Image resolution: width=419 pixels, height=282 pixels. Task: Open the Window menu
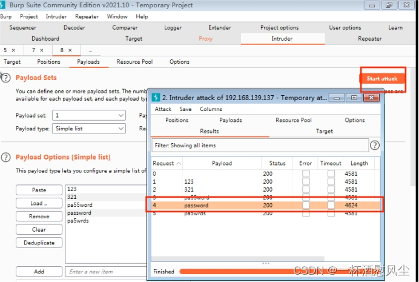pos(117,16)
